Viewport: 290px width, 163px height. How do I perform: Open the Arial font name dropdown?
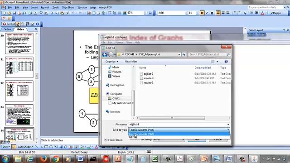[x=187, y=13]
